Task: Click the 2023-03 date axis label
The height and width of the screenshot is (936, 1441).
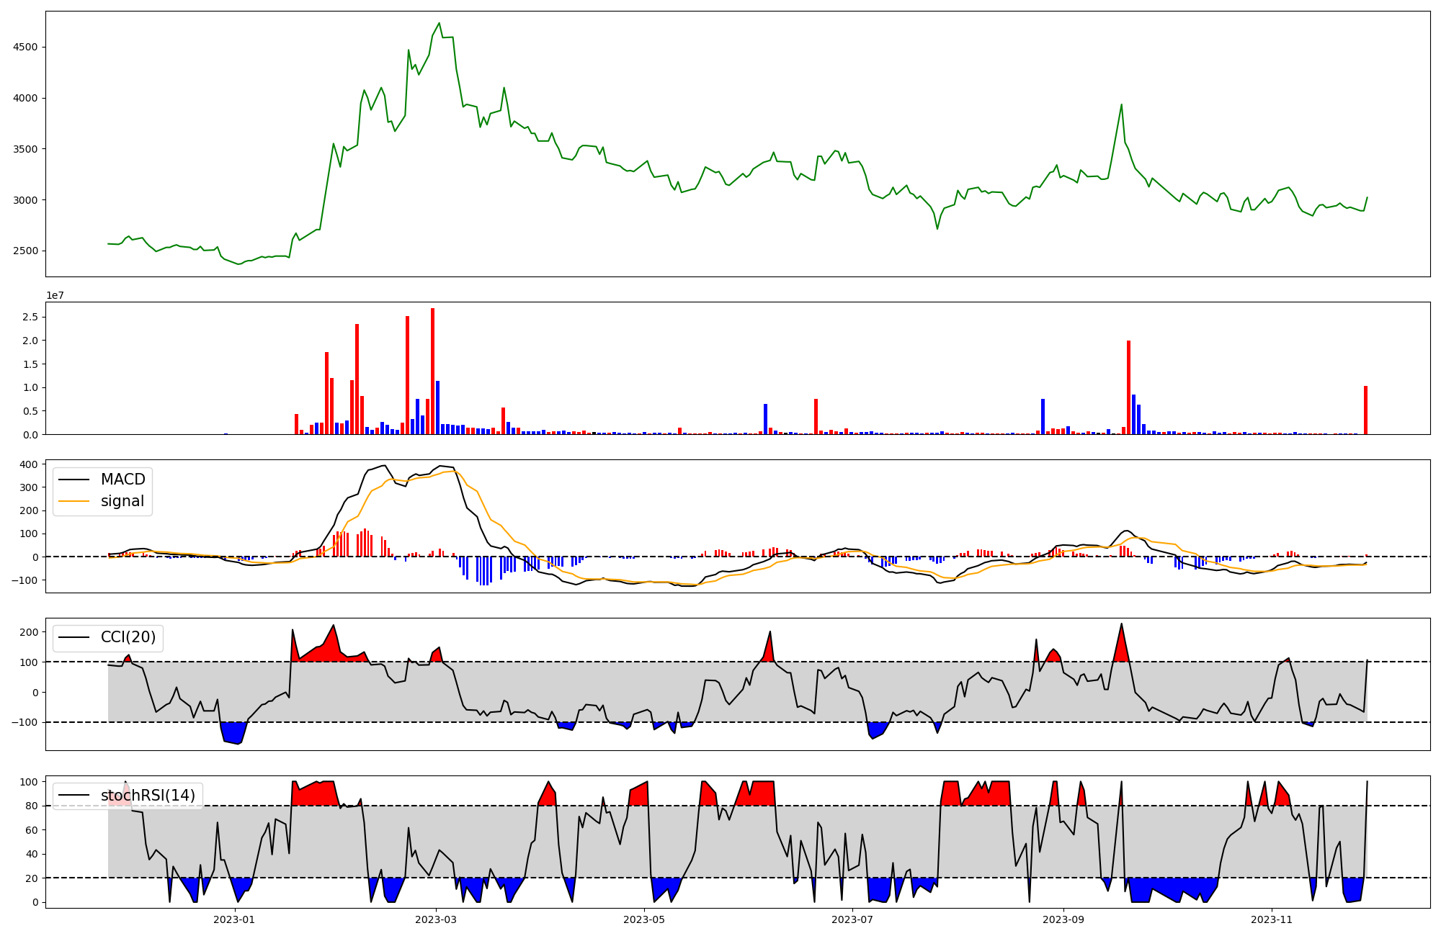Action: click(435, 919)
